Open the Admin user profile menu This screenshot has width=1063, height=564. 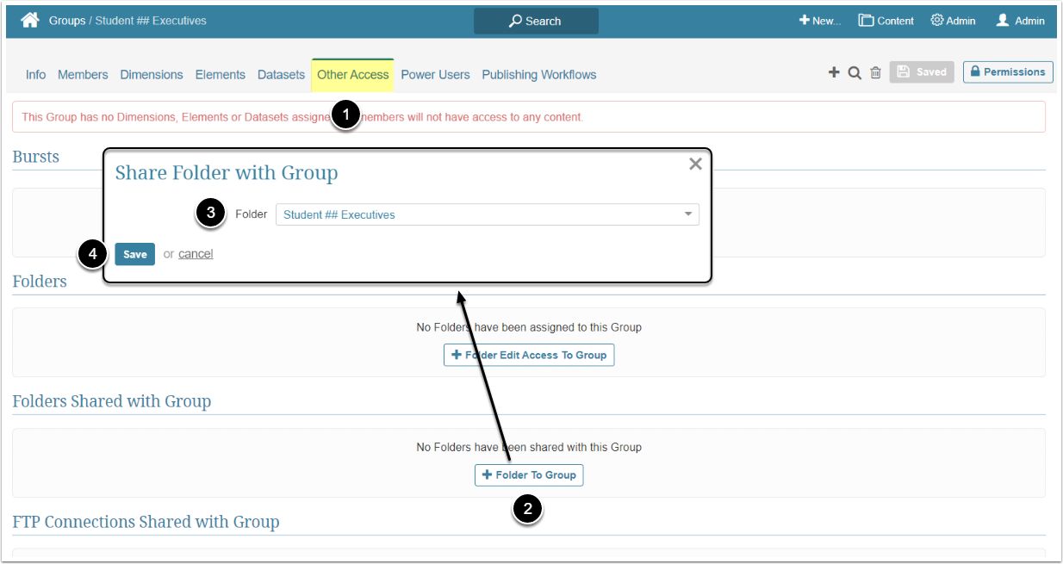[x=1020, y=21]
